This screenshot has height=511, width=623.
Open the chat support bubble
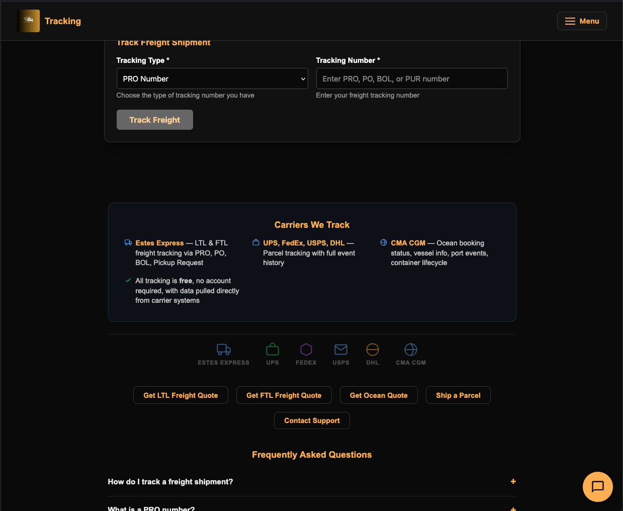(x=597, y=486)
